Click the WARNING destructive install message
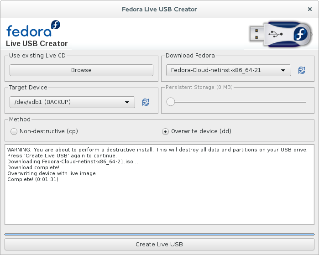The height and width of the screenshot is (255, 319). point(157,150)
